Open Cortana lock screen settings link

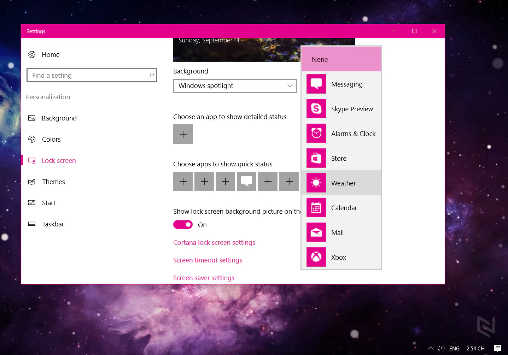214,242
